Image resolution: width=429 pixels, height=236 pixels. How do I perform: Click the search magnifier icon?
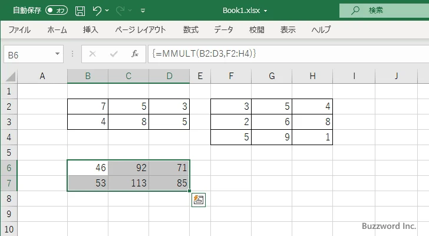355,11
